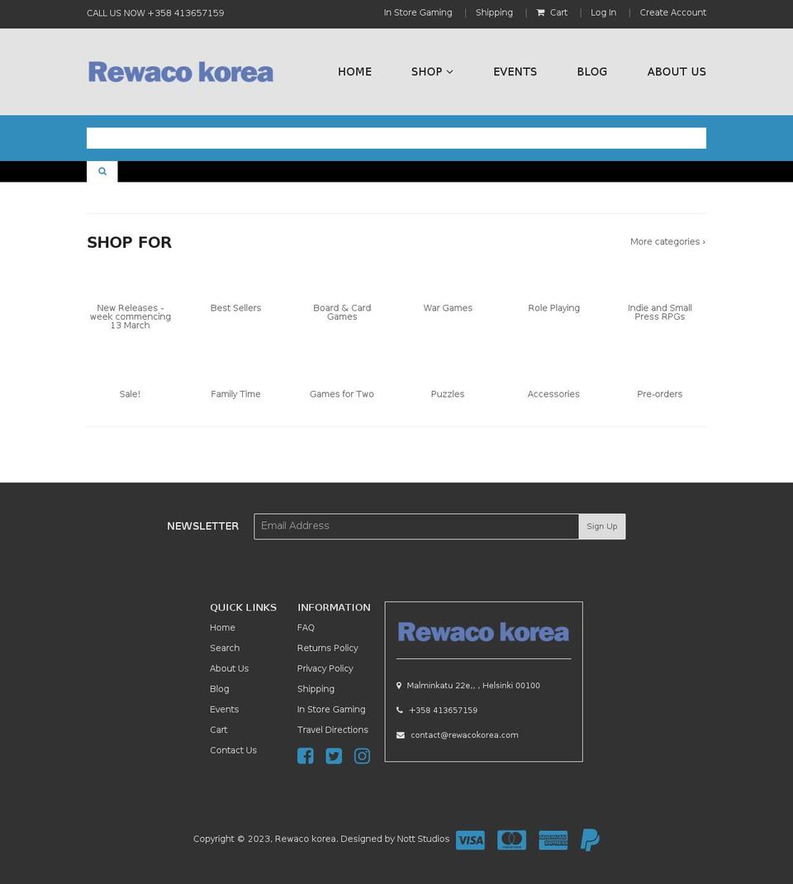Open Best Sellers category

tap(235, 308)
